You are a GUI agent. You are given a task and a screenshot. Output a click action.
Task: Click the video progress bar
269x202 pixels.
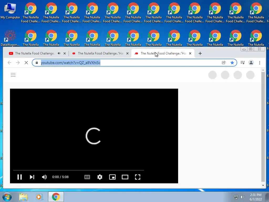pyautogui.click(x=78, y=170)
